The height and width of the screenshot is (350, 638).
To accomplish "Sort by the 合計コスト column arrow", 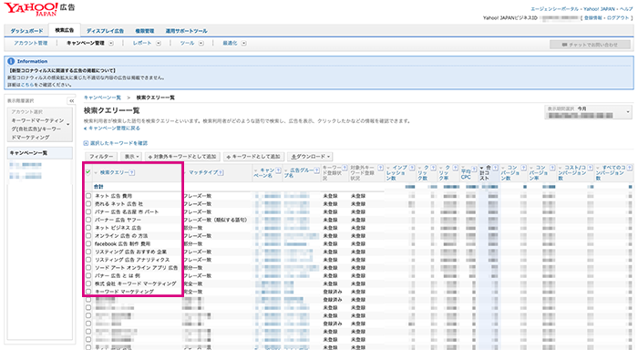I will 481,168.
